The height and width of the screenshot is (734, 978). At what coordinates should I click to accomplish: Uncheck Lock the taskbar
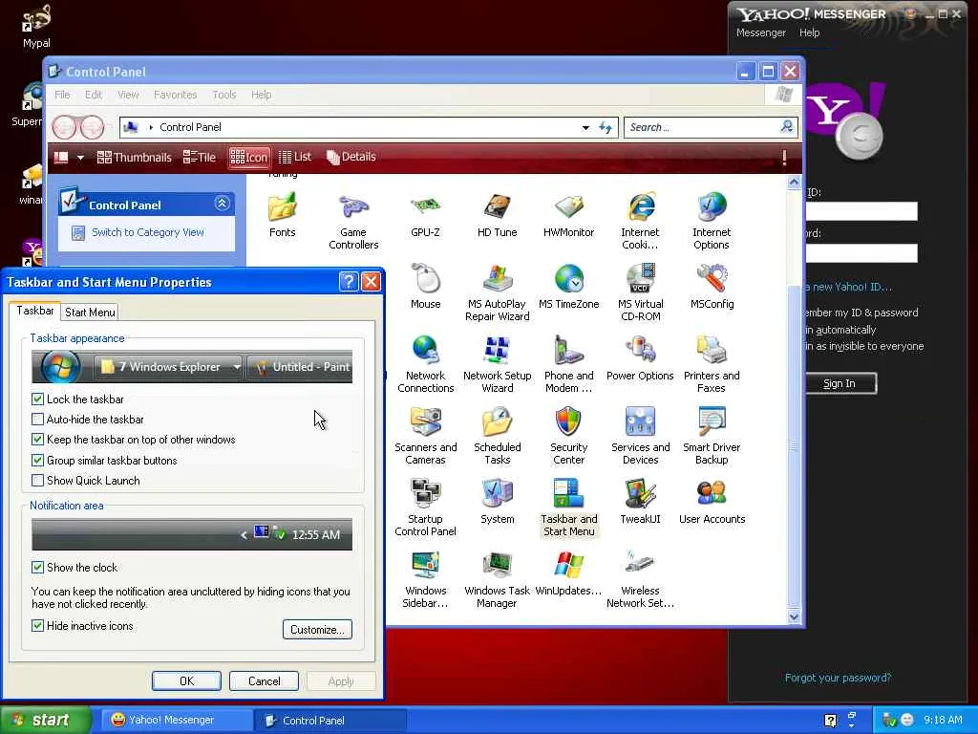click(x=37, y=399)
